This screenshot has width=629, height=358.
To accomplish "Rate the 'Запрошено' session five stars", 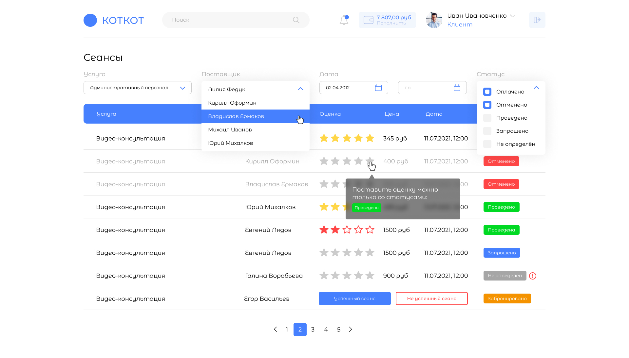I will point(370,252).
